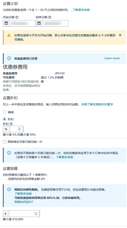
Task: Dismiss the yellow warning banner
Action: pyautogui.click(x=120, y=35)
